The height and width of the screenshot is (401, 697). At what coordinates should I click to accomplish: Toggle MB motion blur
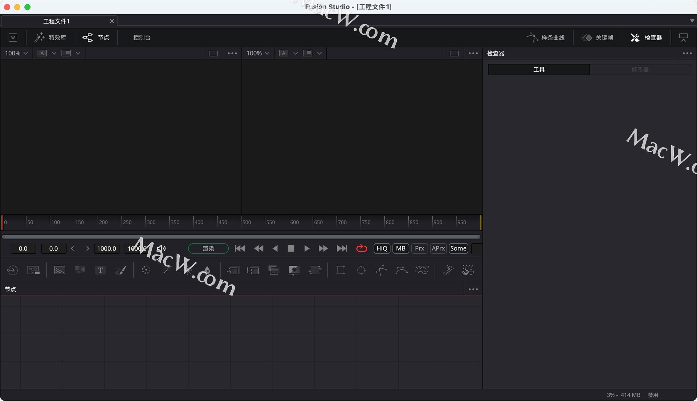tap(401, 248)
